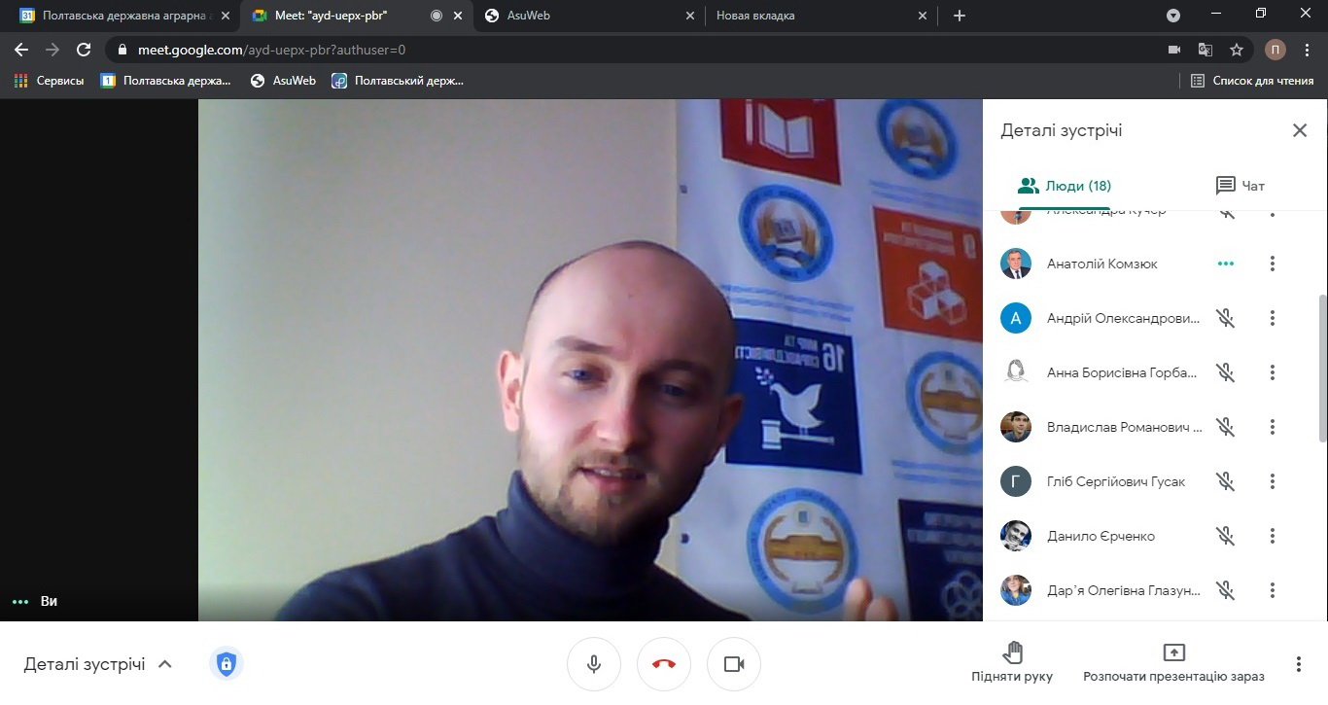Expand the Деталі зустрічі bottom chevron
The image size is (1328, 705).
click(165, 664)
